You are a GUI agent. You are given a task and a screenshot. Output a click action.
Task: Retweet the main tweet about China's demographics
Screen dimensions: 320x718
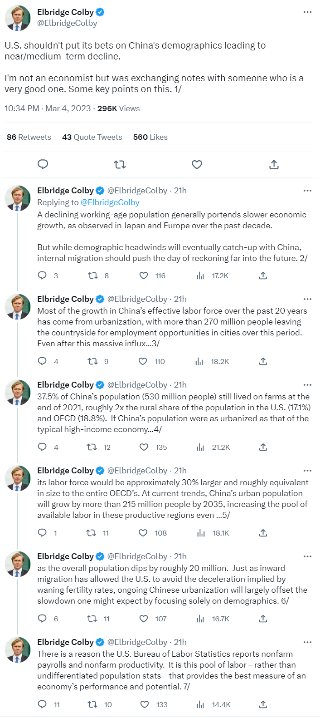[120, 164]
